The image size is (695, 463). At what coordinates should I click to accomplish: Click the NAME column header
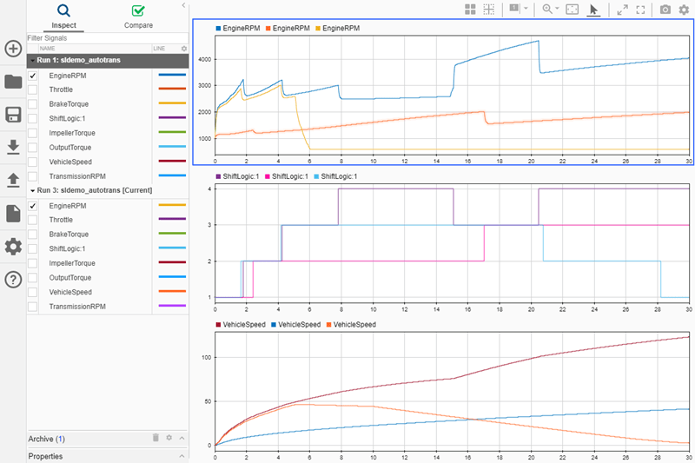click(48, 49)
